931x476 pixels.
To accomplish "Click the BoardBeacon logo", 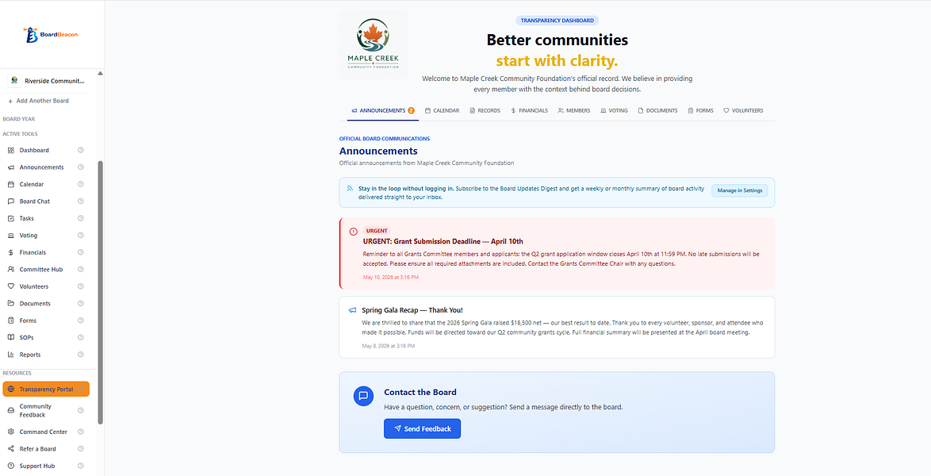I will click(x=52, y=34).
